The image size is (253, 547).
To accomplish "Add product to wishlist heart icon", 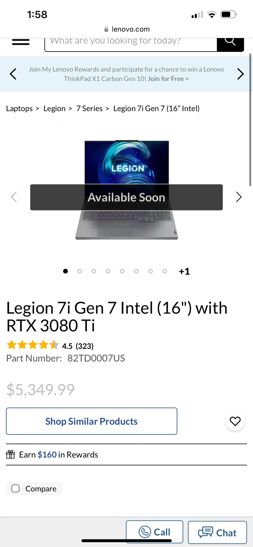I will [x=235, y=421].
